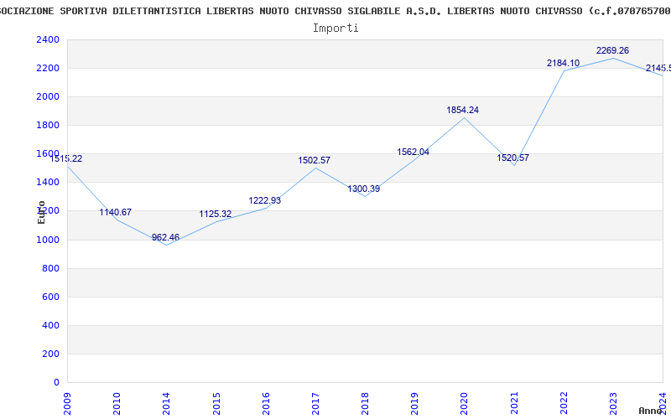Select the 1562.04 value label
Viewport: 671px width, 419px height.
point(414,152)
